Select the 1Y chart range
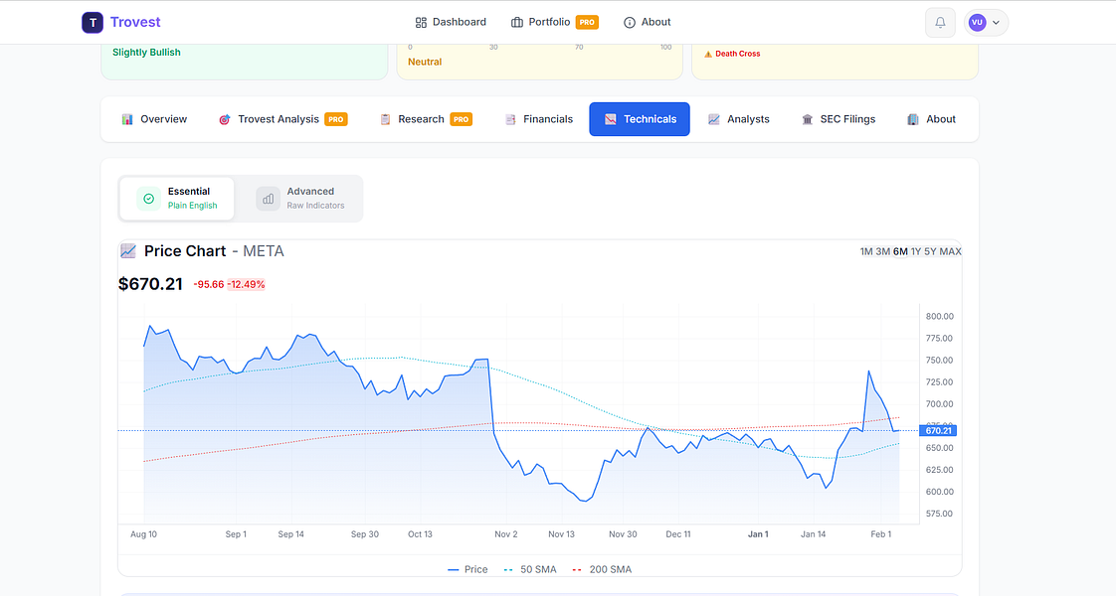The height and width of the screenshot is (596, 1116). pos(916,251)
